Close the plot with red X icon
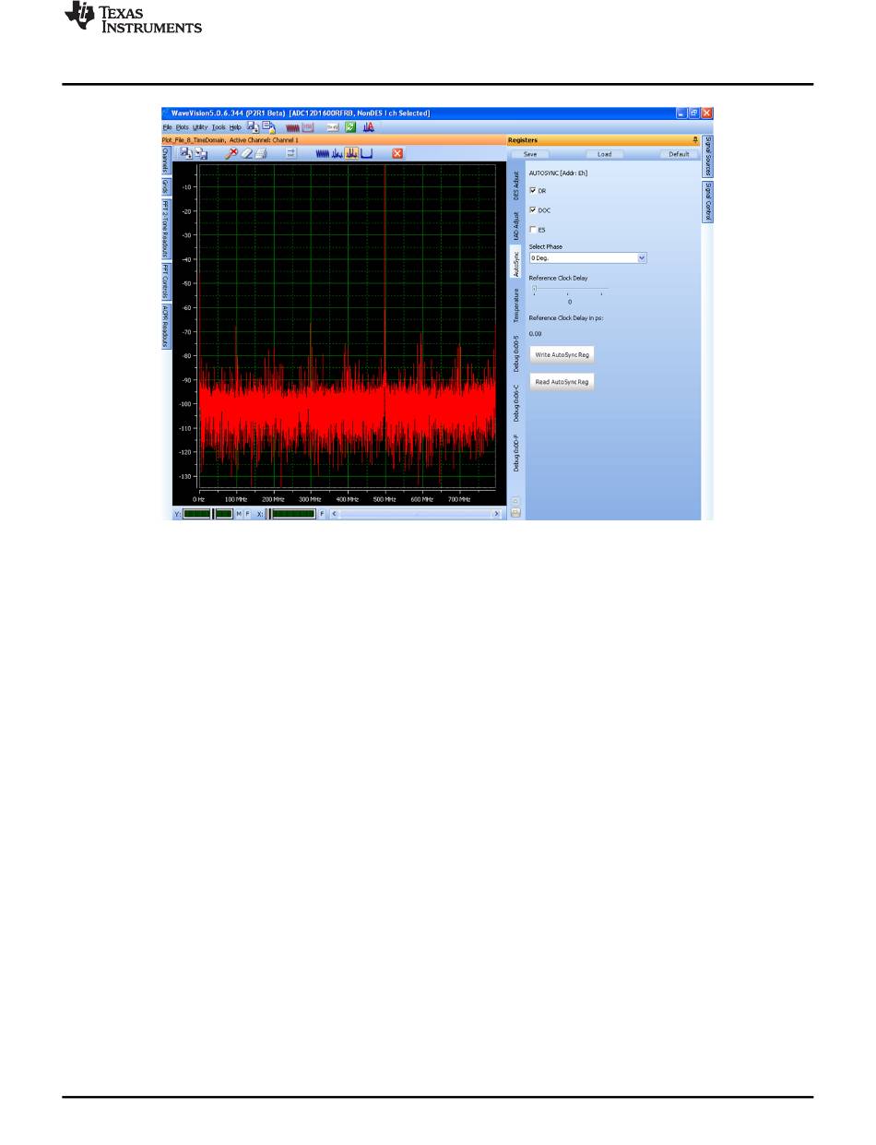This screenshot has height=1145, width=876. point(397,153)
